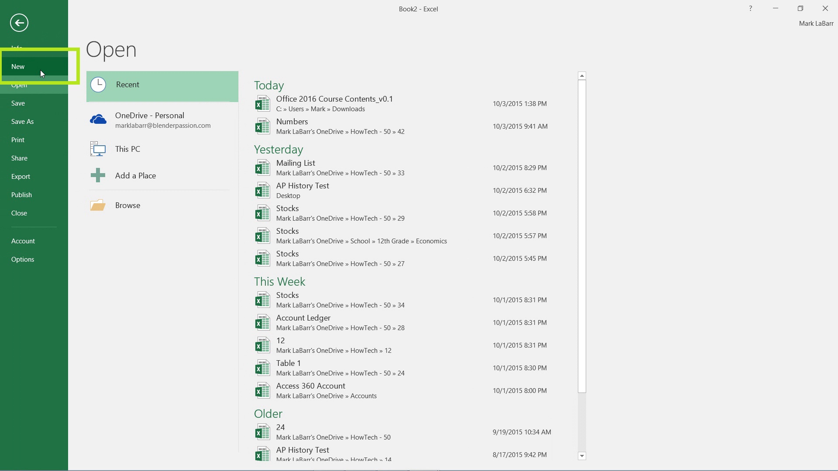Click Excel icon next to Account Ledger
Viewport: 838px width, 471px height.
click(262, 323)
